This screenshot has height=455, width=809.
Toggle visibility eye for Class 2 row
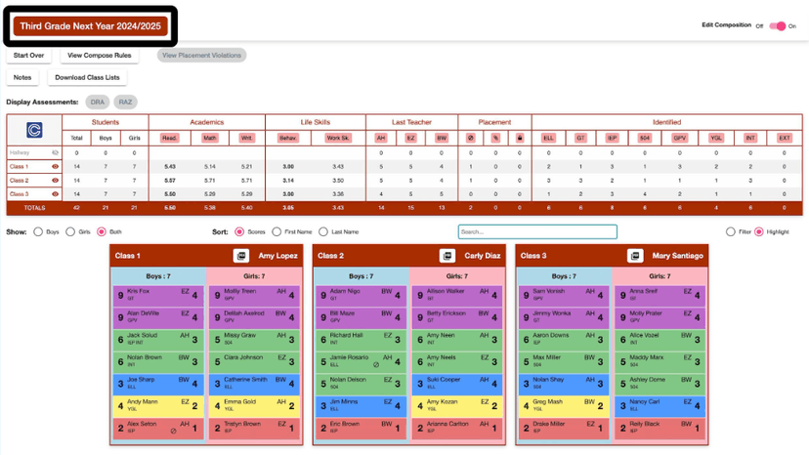click(x=56, y=181)
